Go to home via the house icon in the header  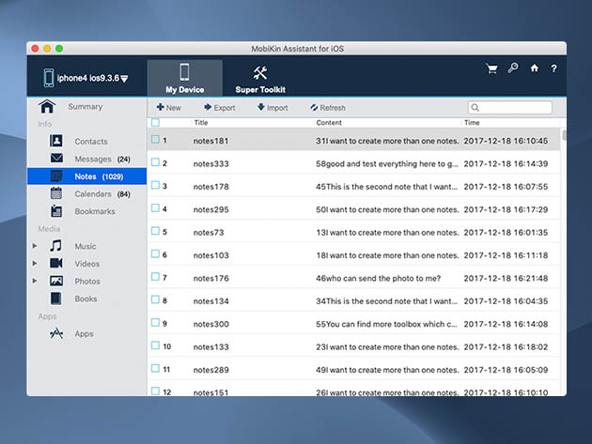pos(534,69)
